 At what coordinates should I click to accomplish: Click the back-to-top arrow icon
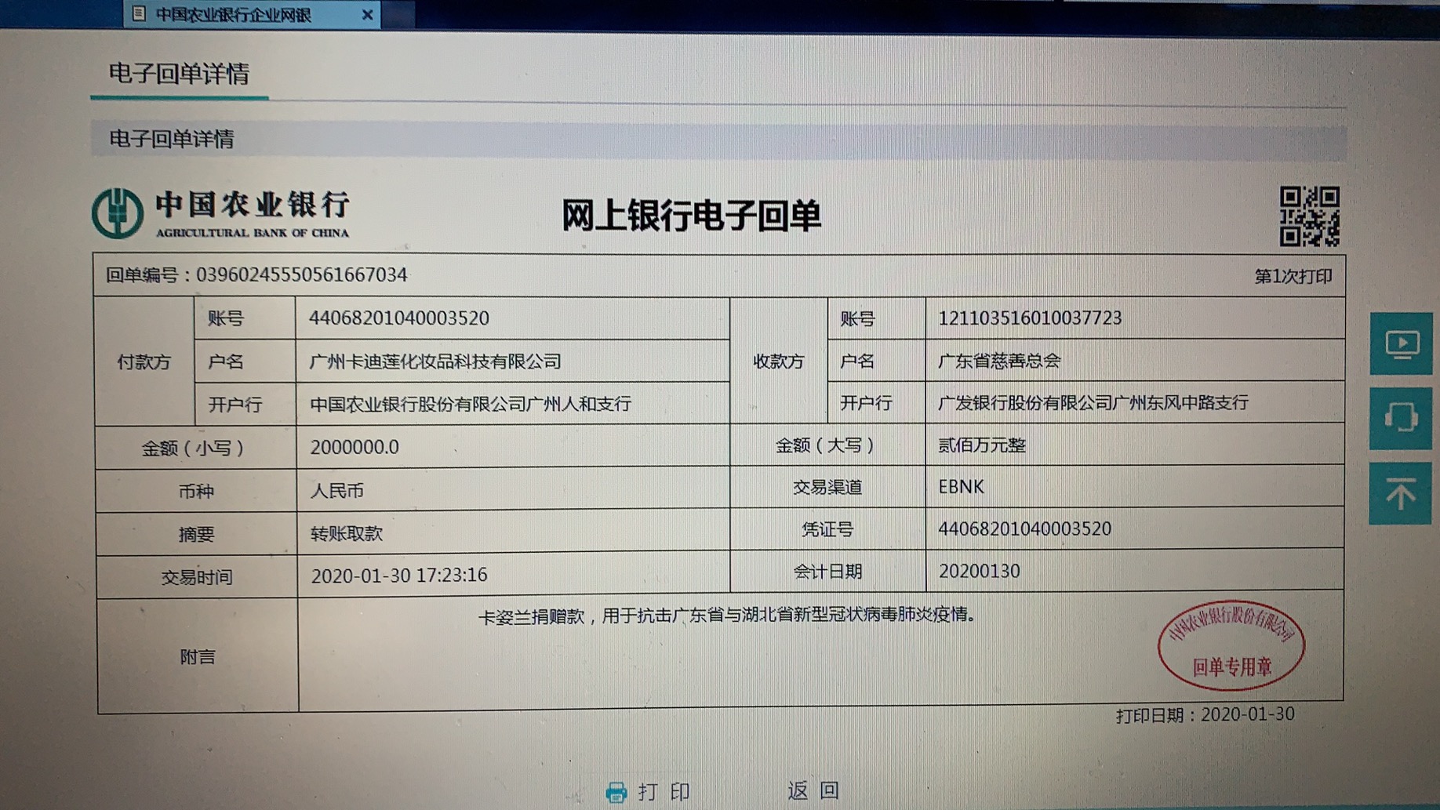(1401, 493)
